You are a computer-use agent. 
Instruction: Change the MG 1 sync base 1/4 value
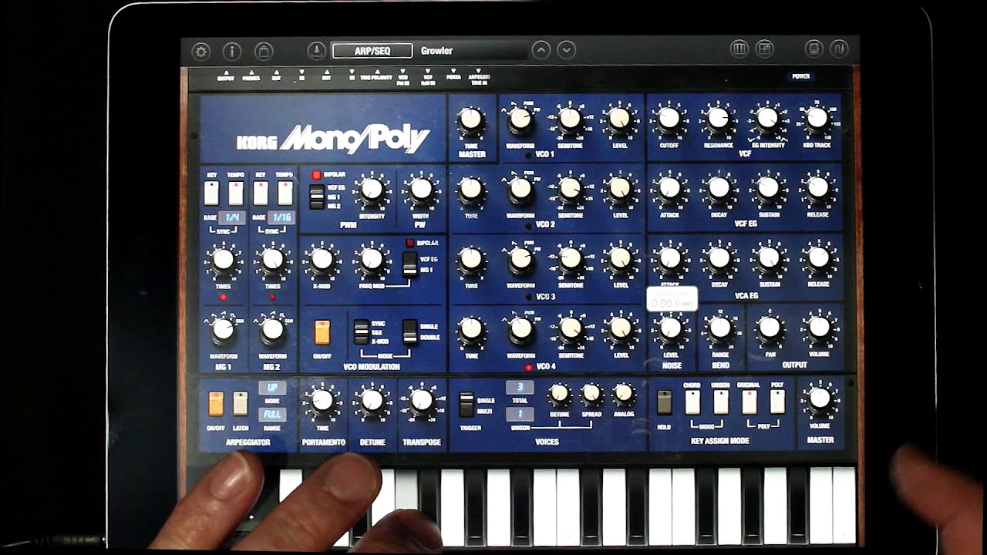coord(232,217)
